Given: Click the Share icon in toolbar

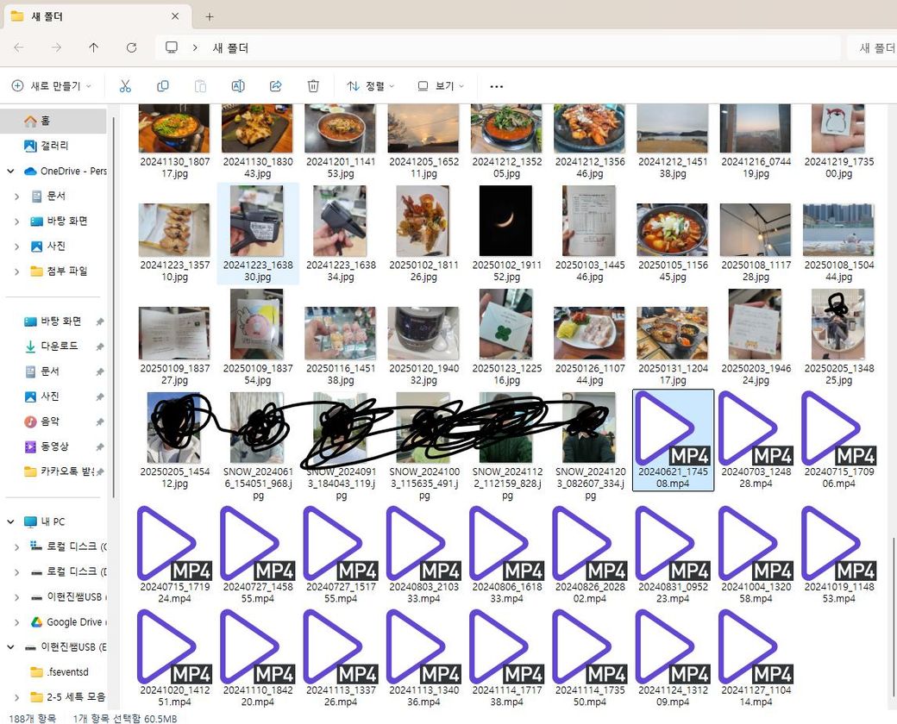Looking at the screenshot, I should (276, 86).
